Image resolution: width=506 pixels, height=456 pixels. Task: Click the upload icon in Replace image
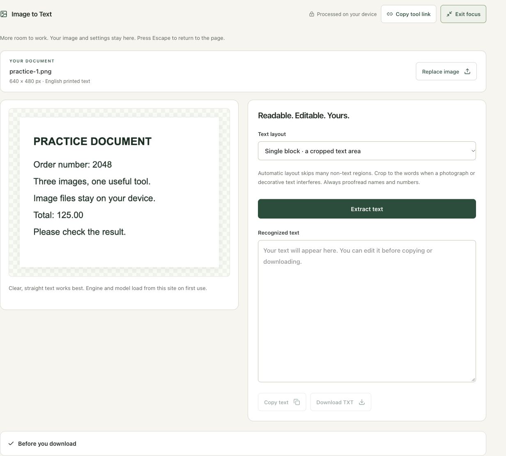tap(467, 71)
